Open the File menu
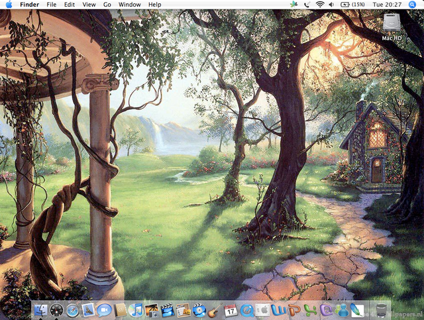424x320 pixels. pos(52,5)
